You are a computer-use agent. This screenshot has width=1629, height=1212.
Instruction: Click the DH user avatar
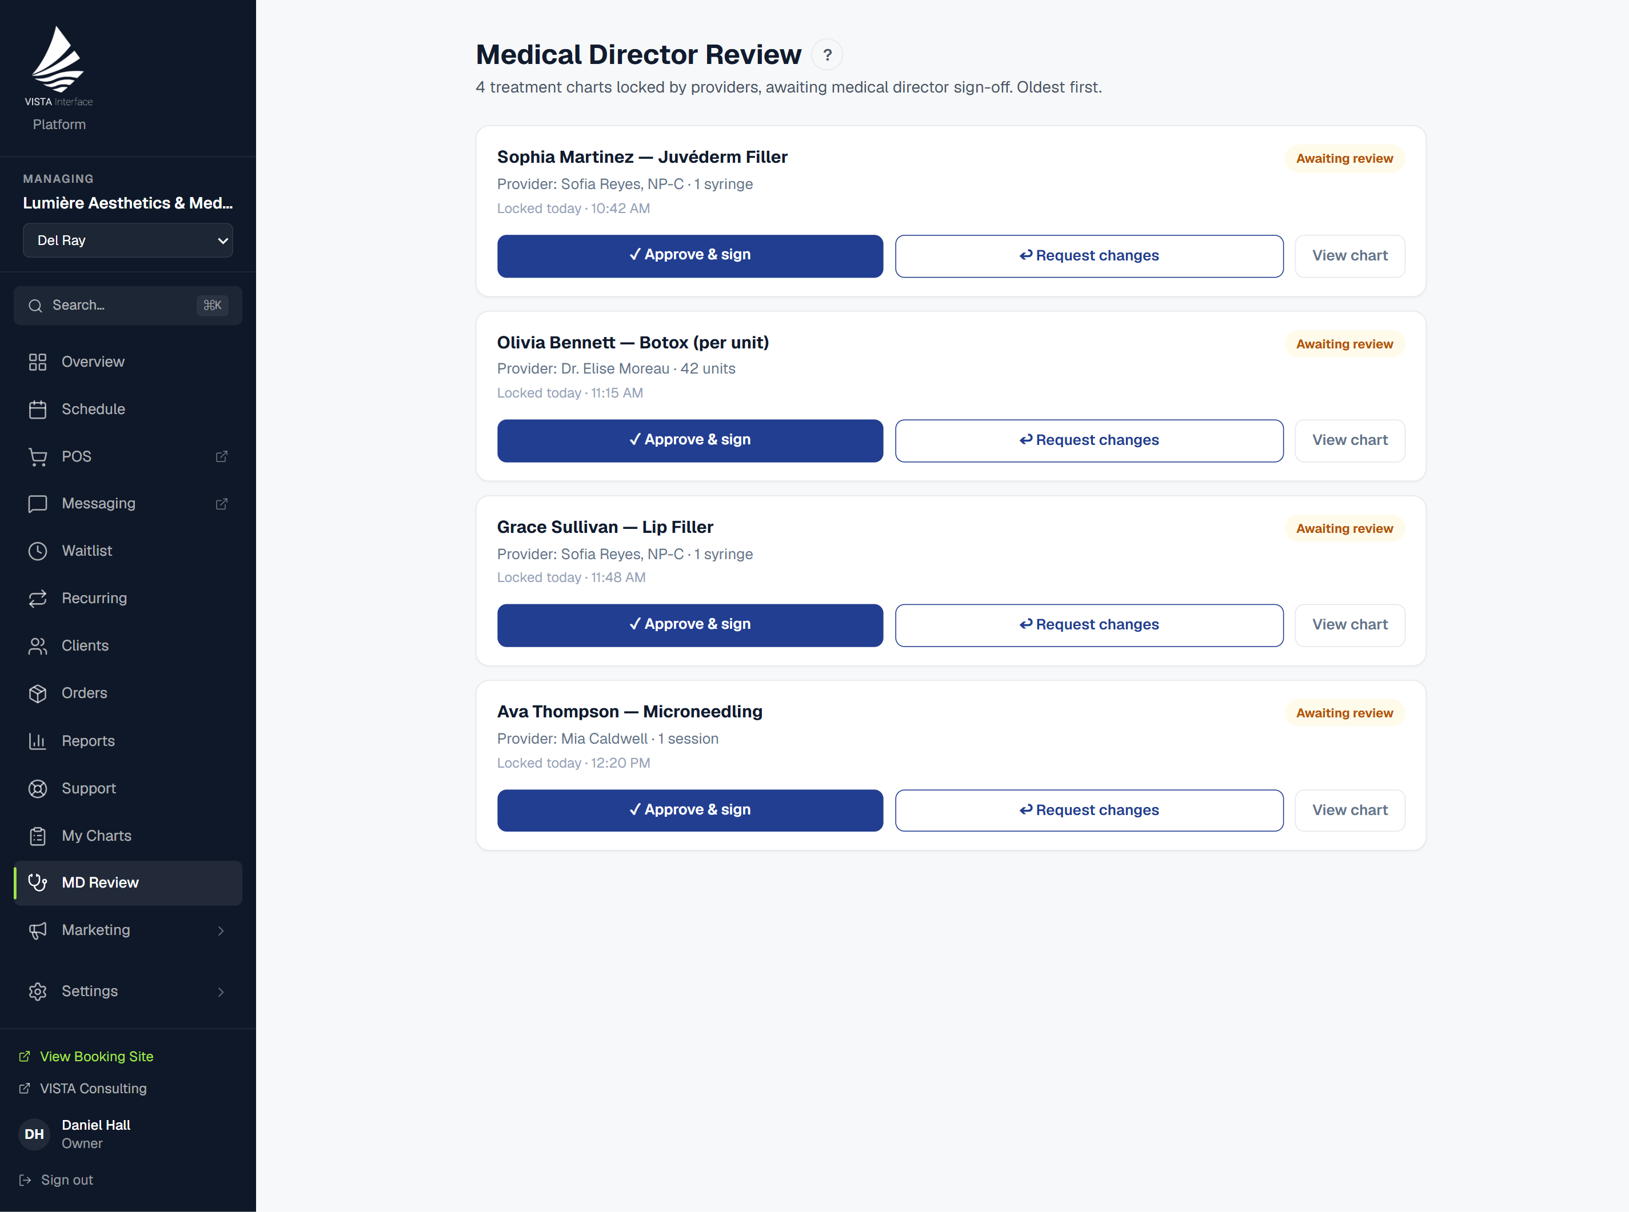point(34,1134)
